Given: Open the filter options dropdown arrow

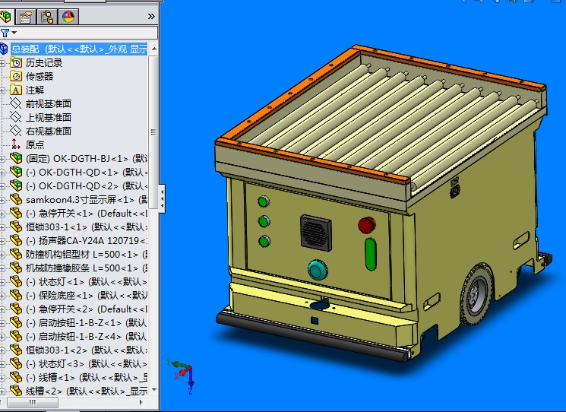Looking at the screenshot, I should coord(14,33).
